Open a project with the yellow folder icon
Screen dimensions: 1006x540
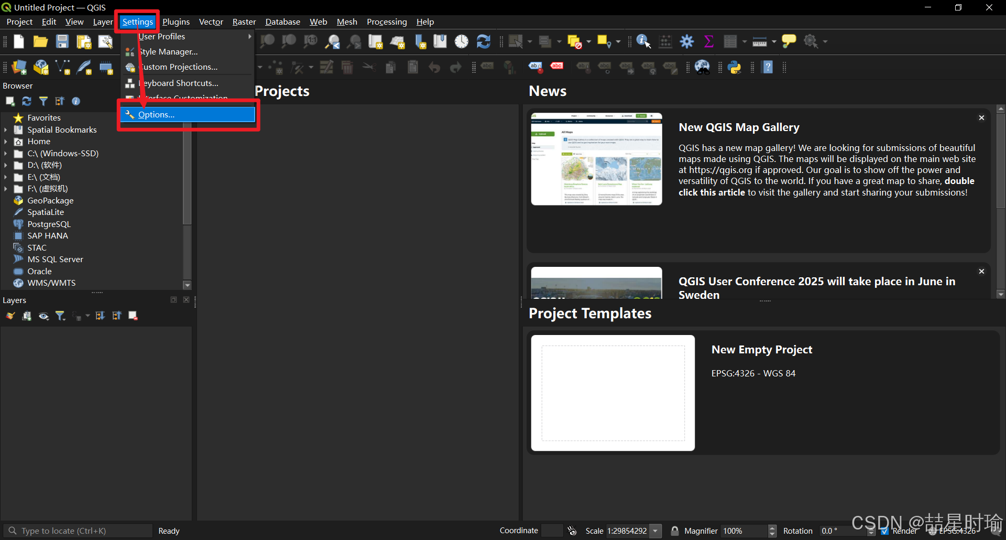click(x=40, y=41)
